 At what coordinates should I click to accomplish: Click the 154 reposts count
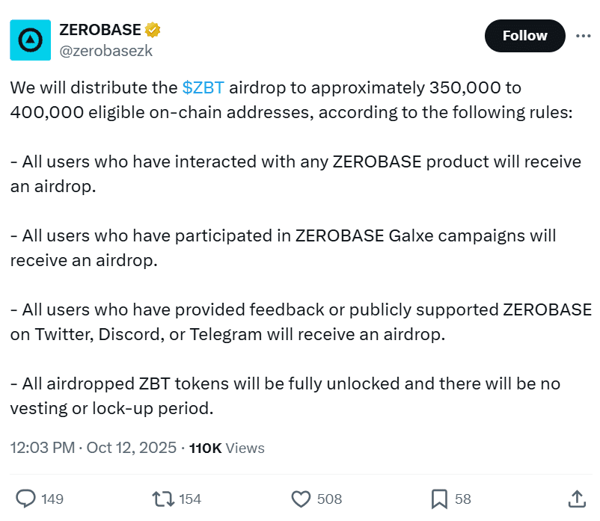coord(190,499)
